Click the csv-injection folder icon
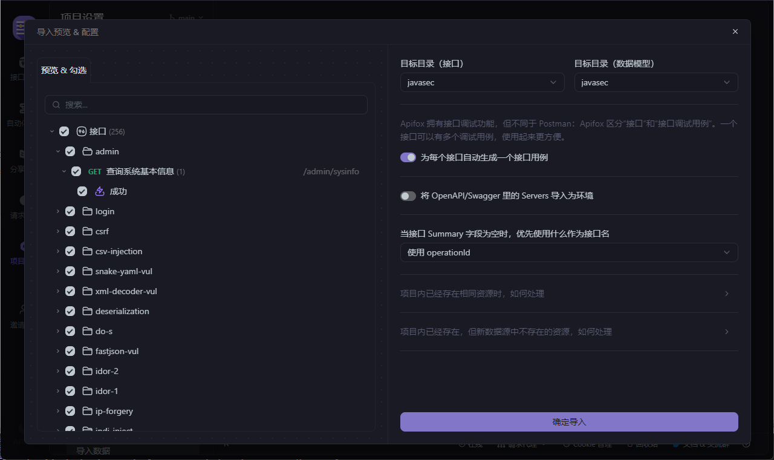 coord(87,251)
